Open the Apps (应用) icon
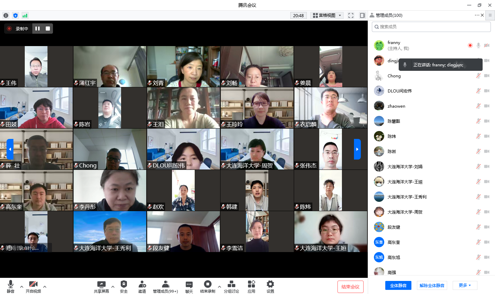The image size is (495, 294). (x=251, y=286)
